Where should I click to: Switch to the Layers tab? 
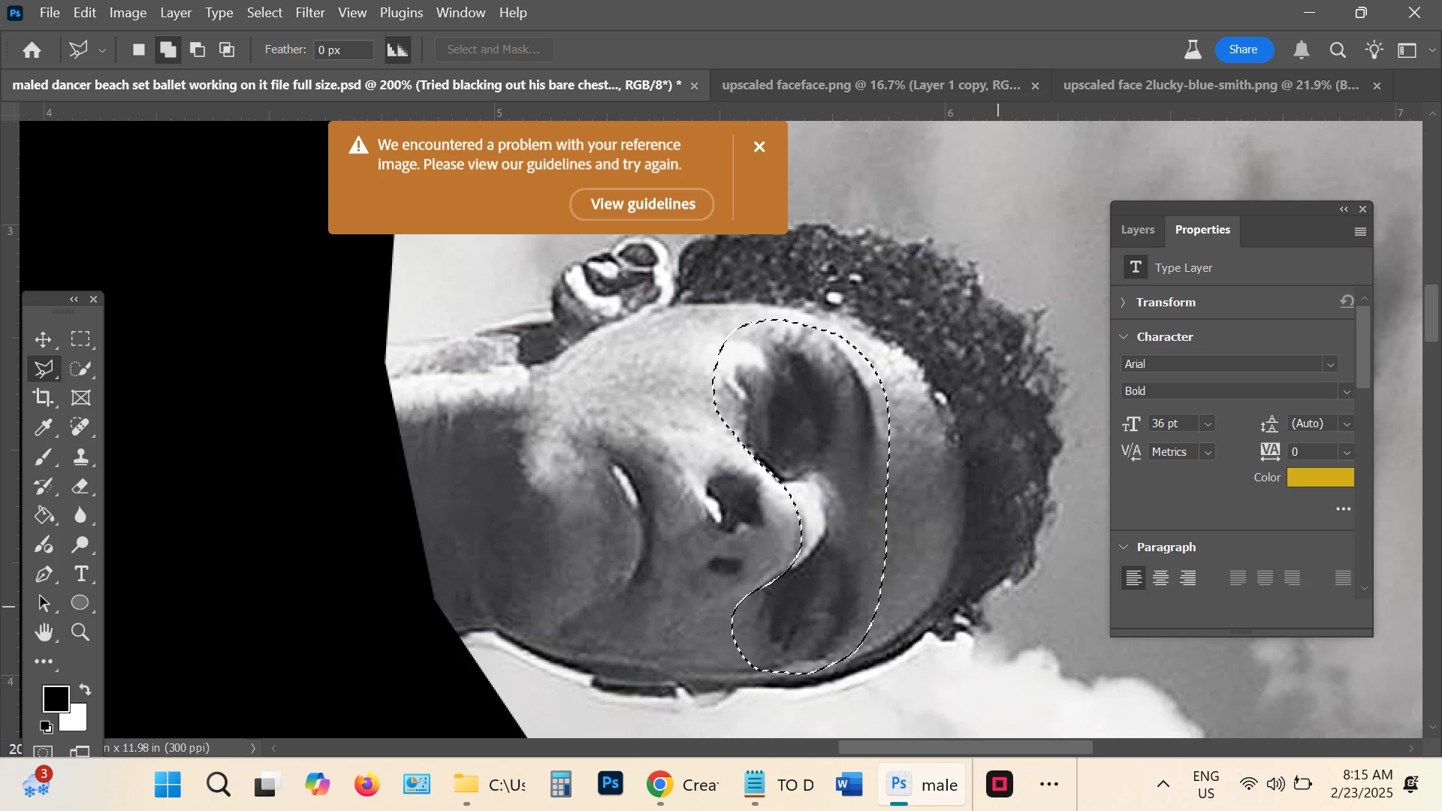pyautogui.click(x=1137, y=230)
